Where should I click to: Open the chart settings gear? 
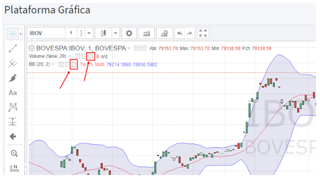coord(129,33)
